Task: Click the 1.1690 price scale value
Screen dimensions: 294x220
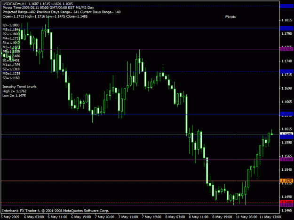Action: coord(286,88)
